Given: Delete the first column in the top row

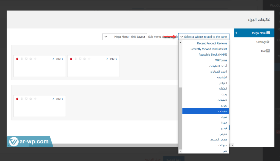Looking at the screenshot, I should point(17,59).
